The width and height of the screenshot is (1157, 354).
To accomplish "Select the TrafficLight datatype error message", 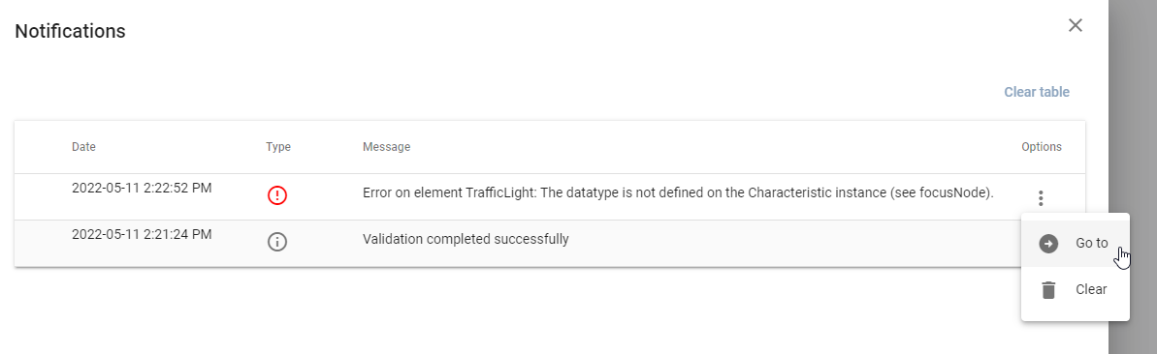I will (679, 193).
